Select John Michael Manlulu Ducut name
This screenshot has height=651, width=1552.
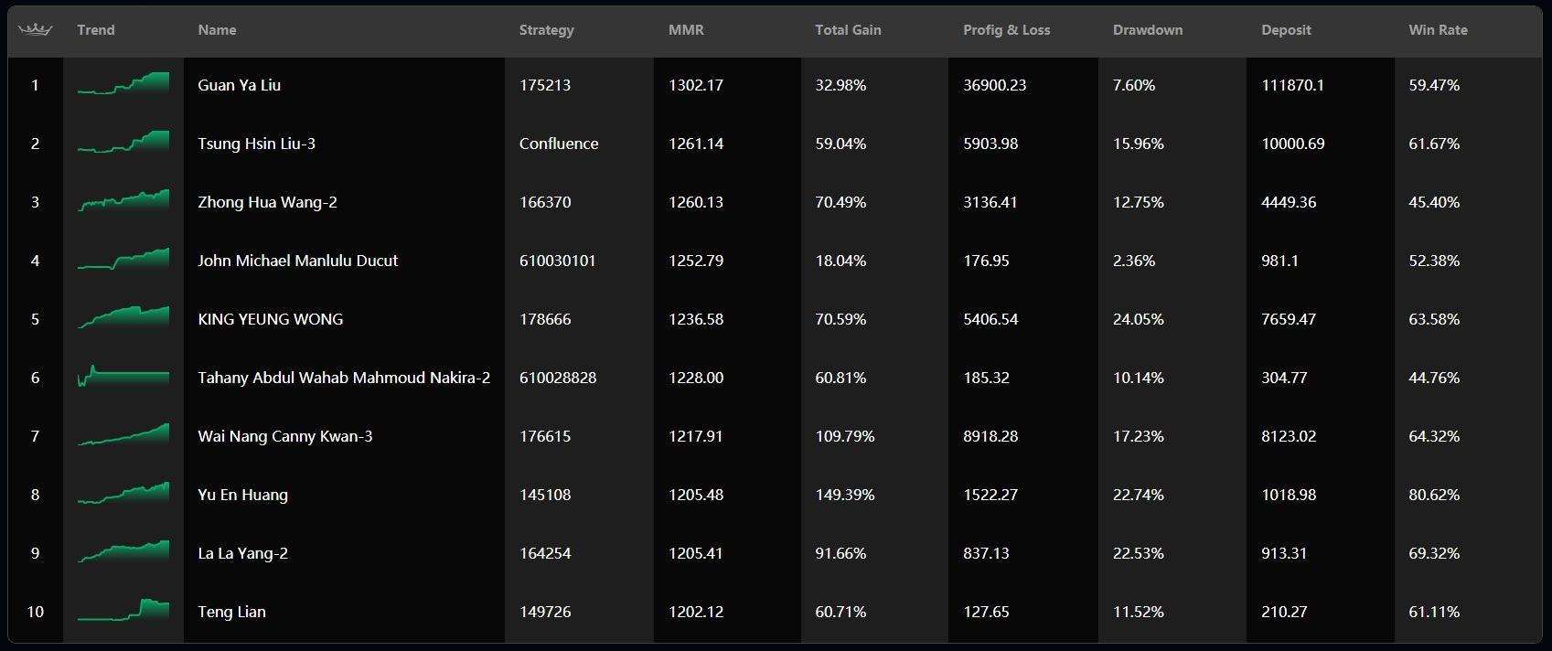tap(297, 261)
